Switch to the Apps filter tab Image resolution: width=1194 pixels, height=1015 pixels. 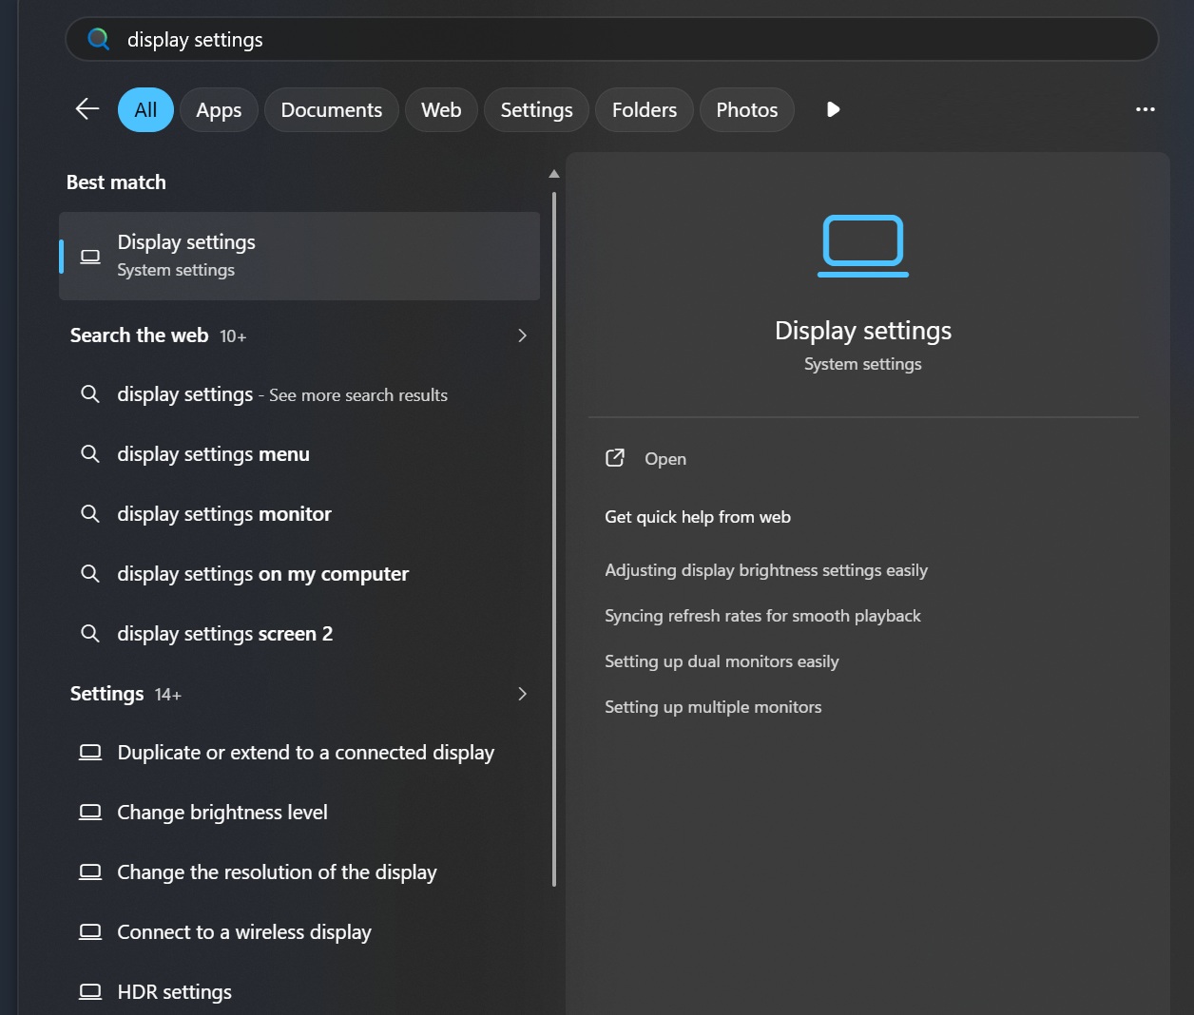tap(219, 110)
